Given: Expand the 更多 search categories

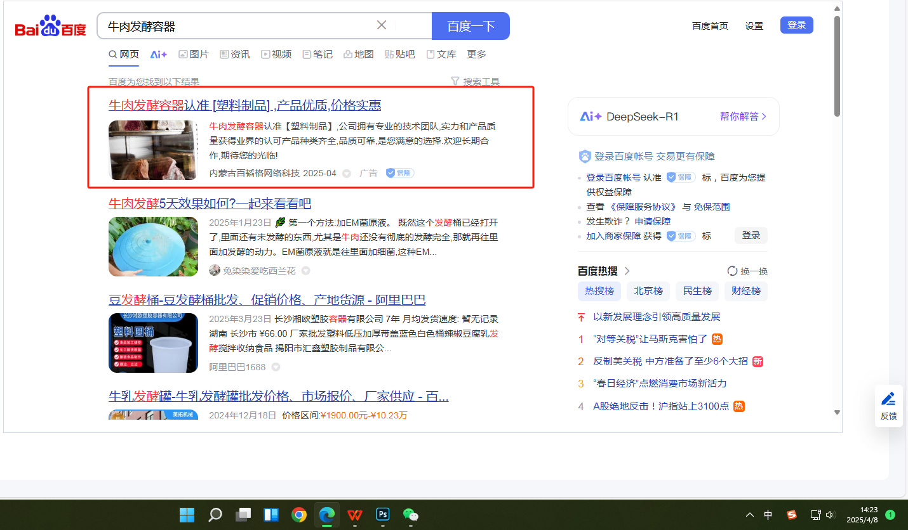Looking at the screenshot, I should point(476,55).
